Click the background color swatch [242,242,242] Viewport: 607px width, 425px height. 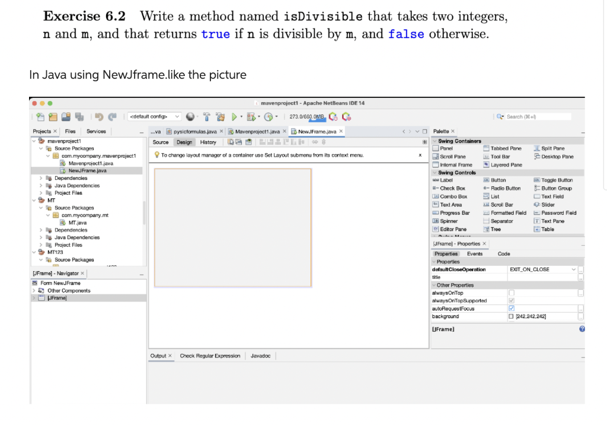(x=511, y=316)
